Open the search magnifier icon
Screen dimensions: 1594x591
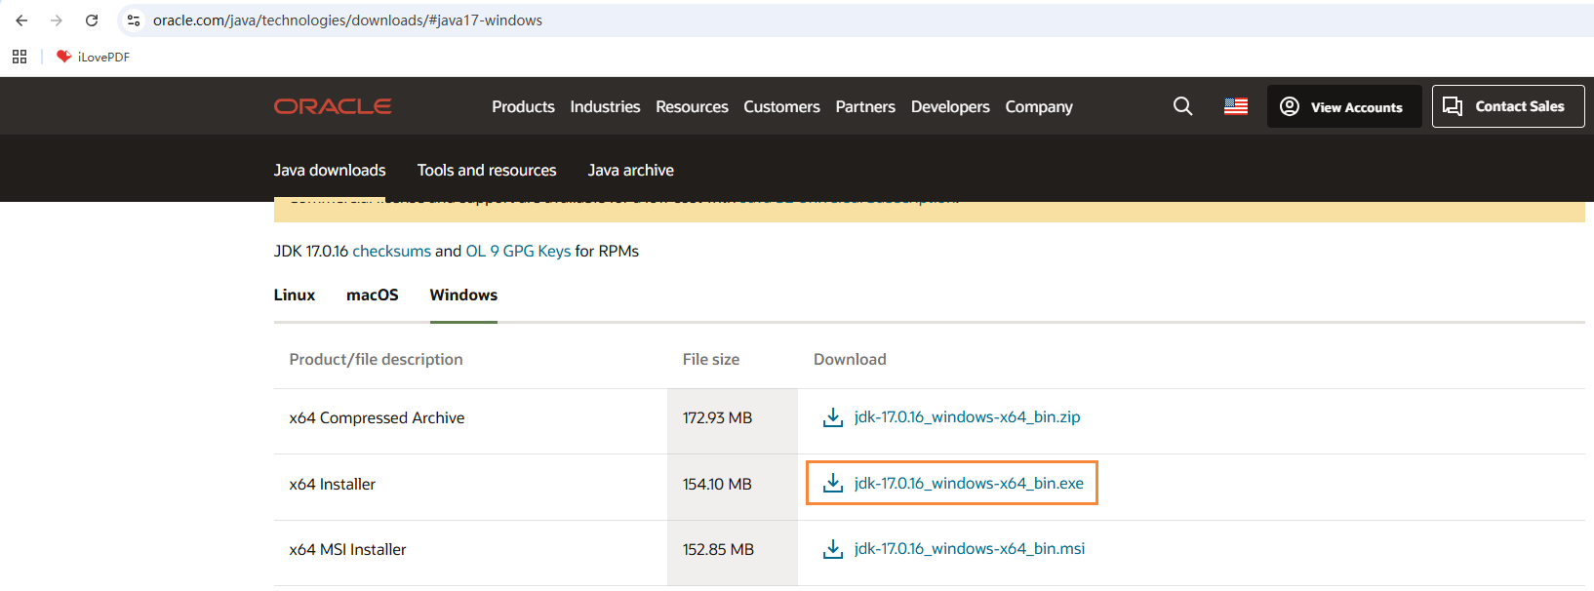[1182, 106]
